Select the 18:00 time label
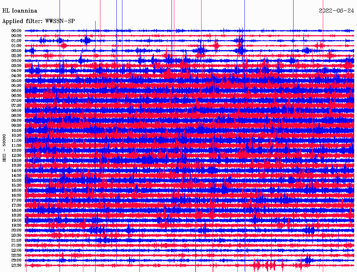Screen dimensions: 357x272 tap(16, 211)
